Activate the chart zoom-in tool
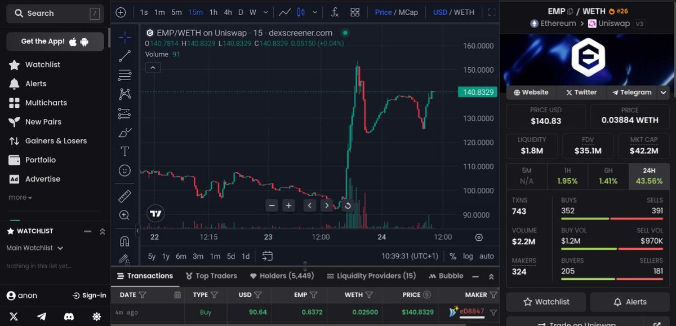Image resolution: width=676 pixels, height=326 pixels. pos(124,215)
